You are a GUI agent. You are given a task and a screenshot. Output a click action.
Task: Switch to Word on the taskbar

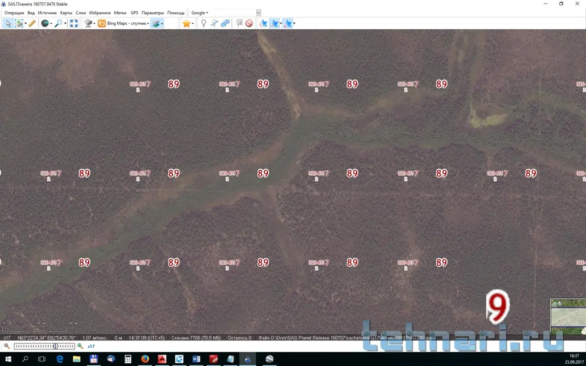196,359
